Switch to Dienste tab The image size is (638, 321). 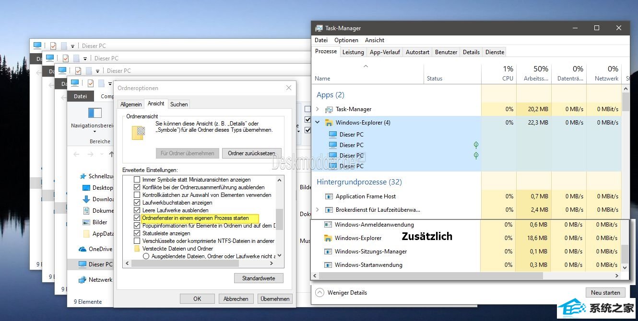tap(495, 52)
